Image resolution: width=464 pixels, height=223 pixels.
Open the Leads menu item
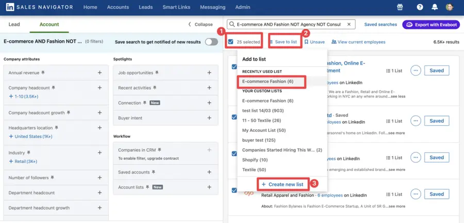tap(145, 7)
